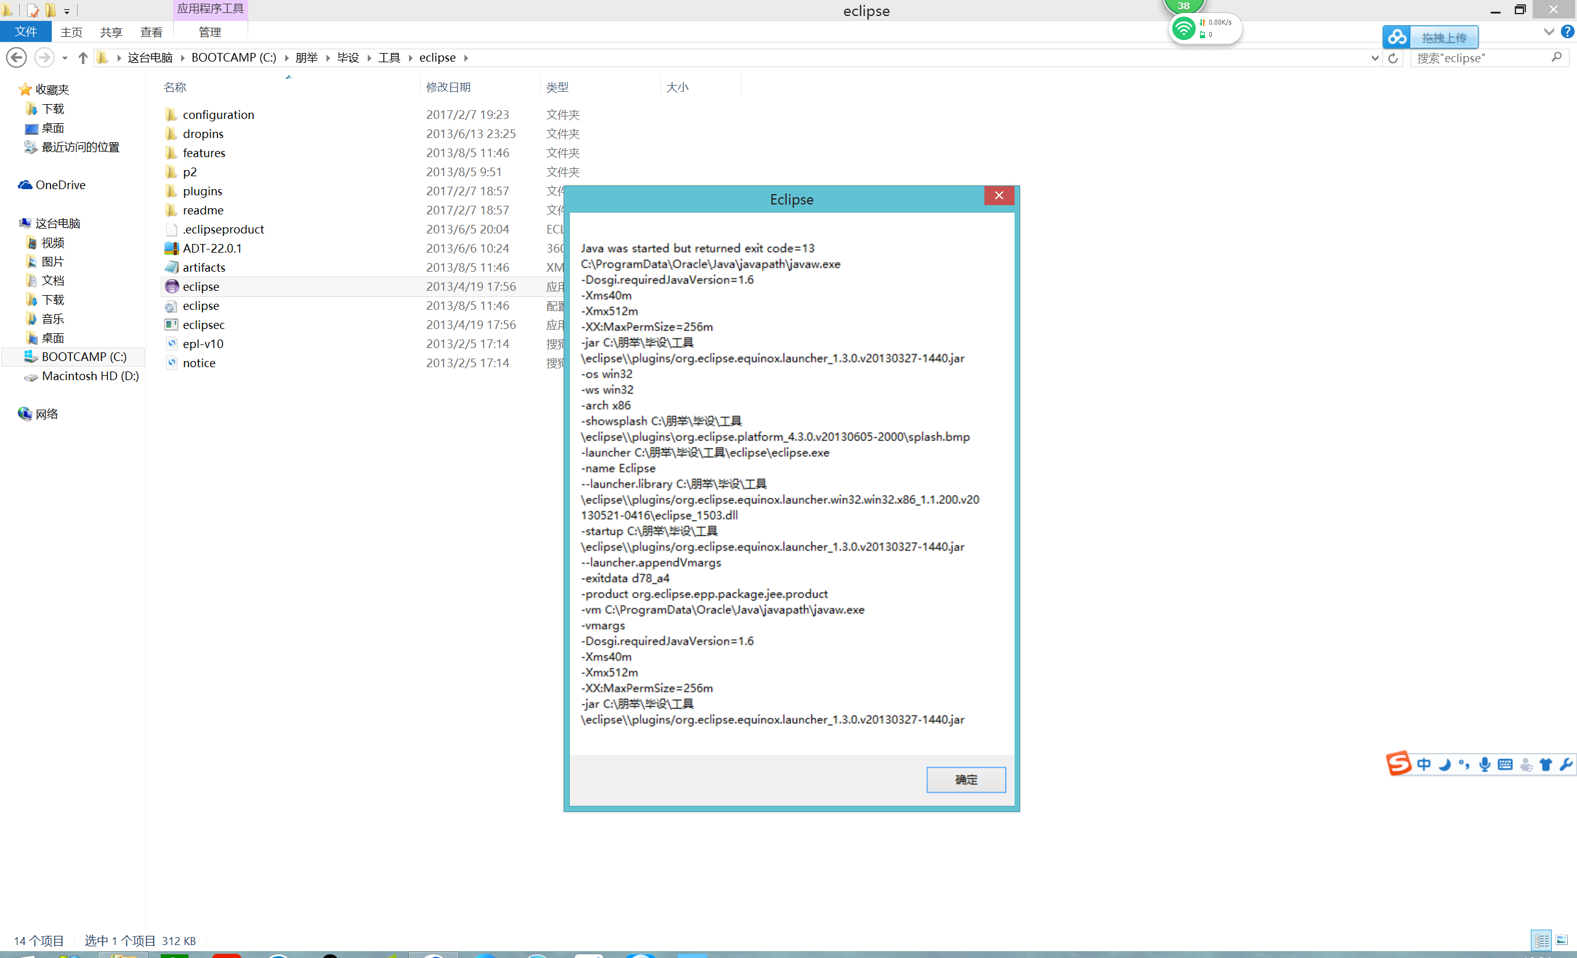Open the 文件 menu

(x=26, y=32)
